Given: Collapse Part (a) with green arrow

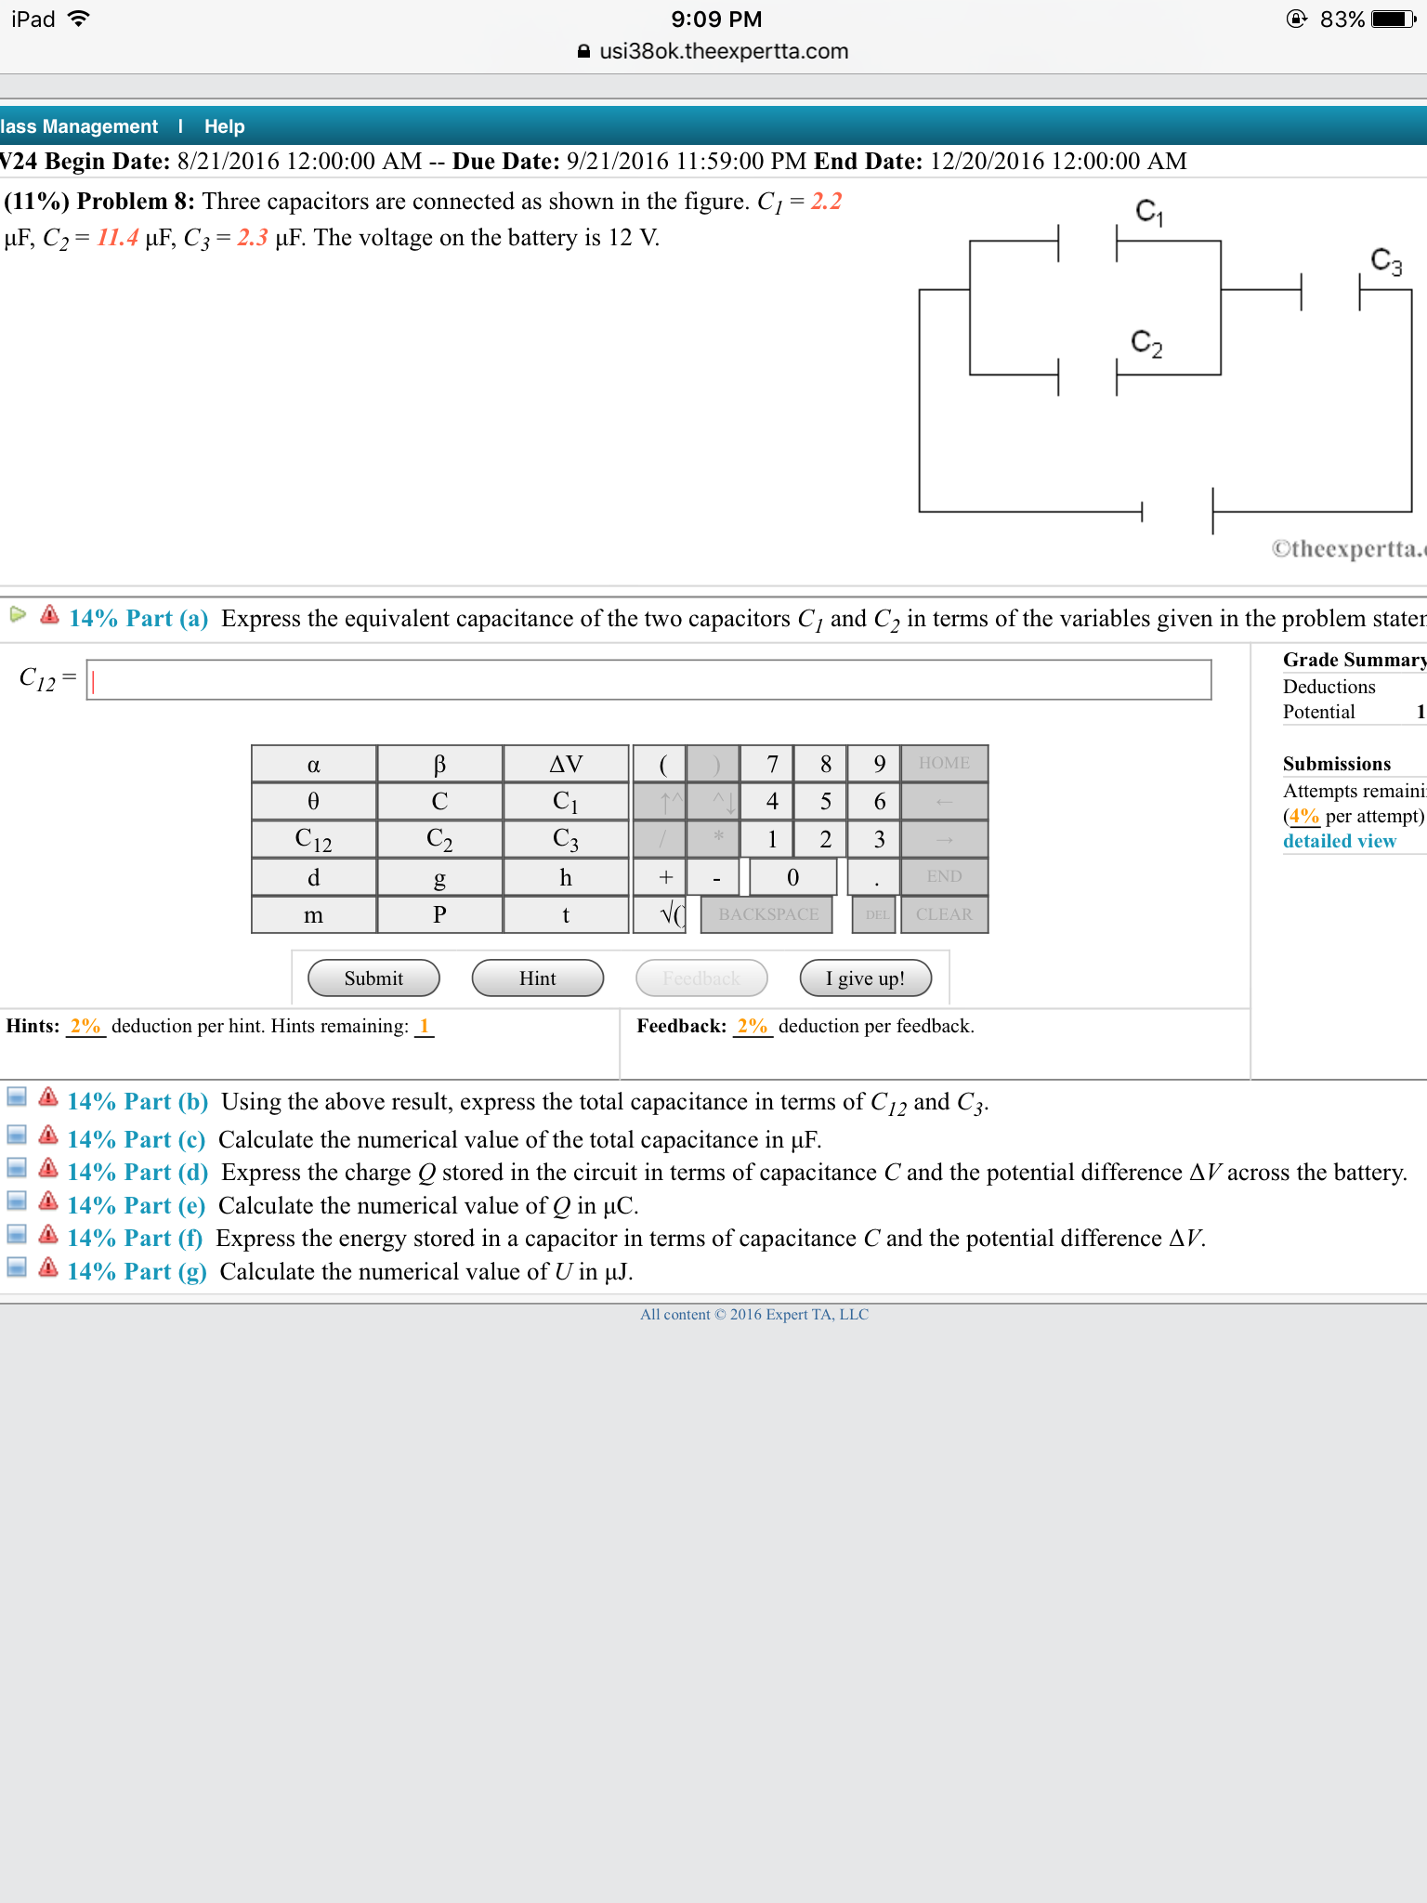Looking at the screenshot, I should coord(18,614).
